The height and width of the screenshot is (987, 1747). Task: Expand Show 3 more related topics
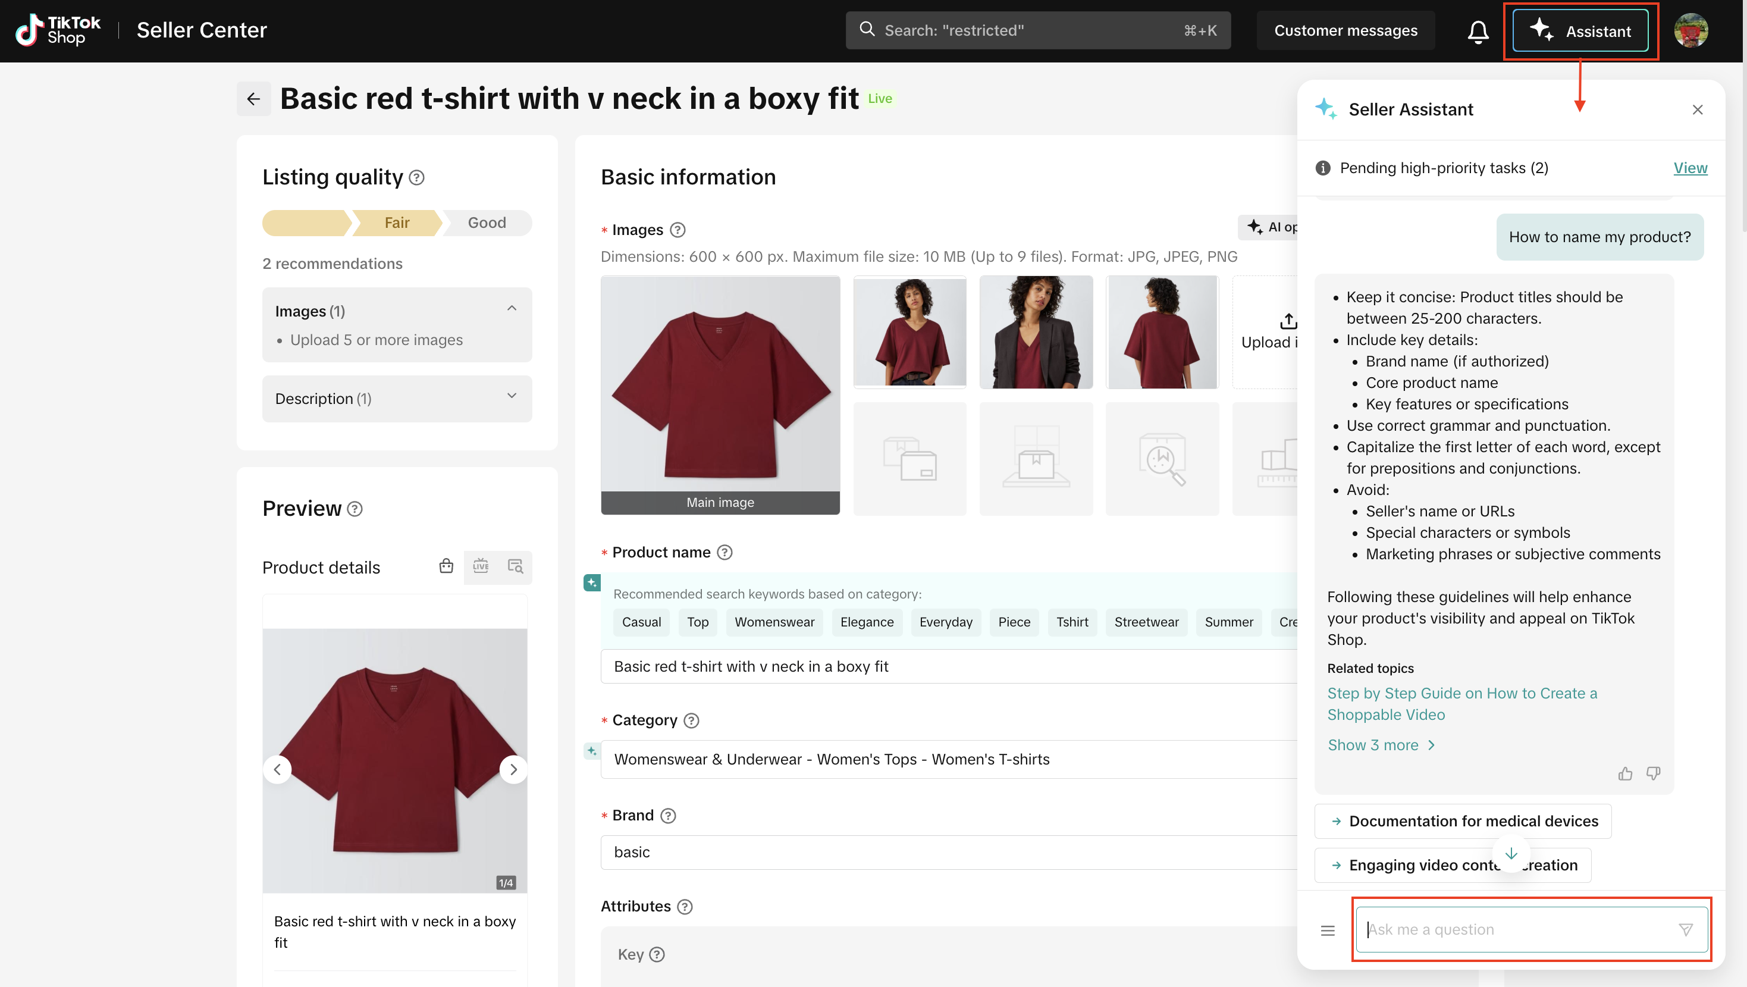click(1381, 745)
